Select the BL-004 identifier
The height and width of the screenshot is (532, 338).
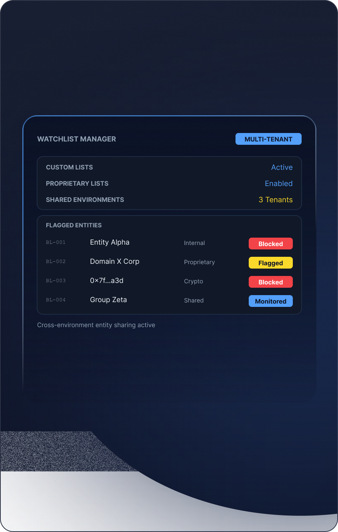coord(56,300)
